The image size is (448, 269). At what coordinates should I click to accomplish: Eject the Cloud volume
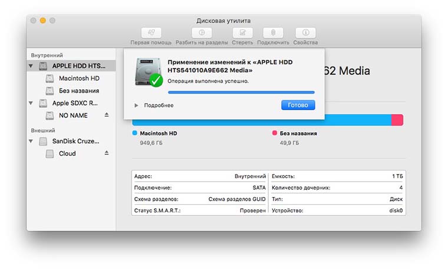click(107, 153)
